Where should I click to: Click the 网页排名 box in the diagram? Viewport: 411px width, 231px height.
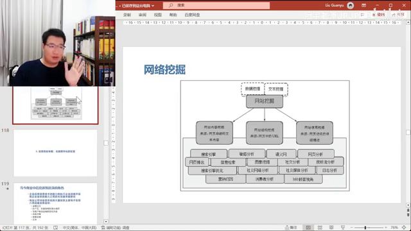point(197,162)
